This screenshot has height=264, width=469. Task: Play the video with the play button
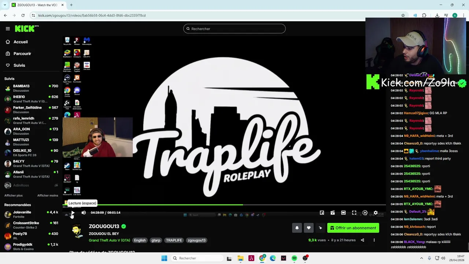pos(73,213)
